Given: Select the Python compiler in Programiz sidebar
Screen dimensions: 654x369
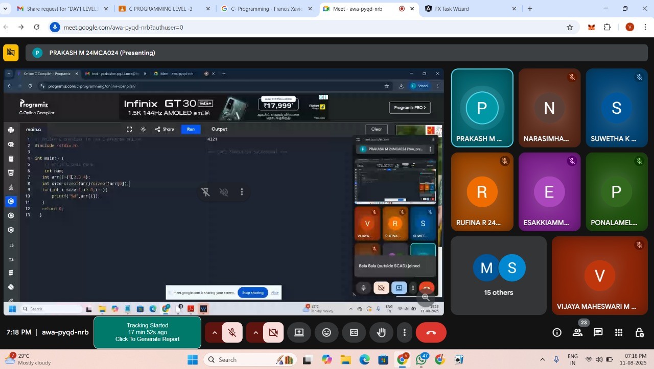Looking at the screenshot, I should [x=11, y=129].
